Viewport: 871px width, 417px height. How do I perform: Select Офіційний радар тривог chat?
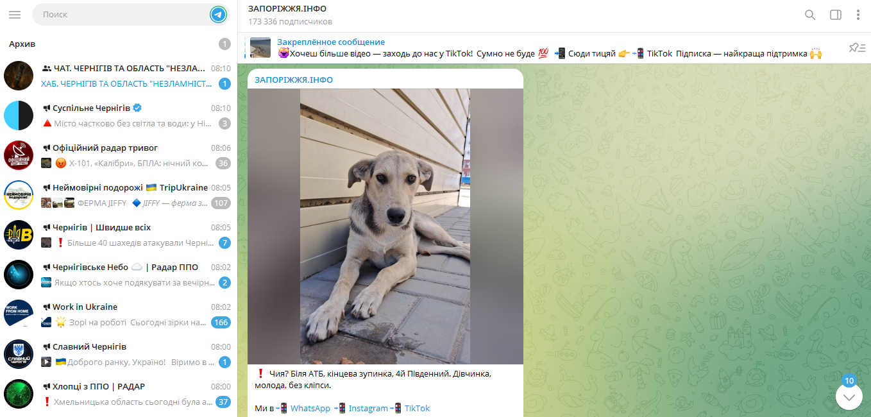119,155
